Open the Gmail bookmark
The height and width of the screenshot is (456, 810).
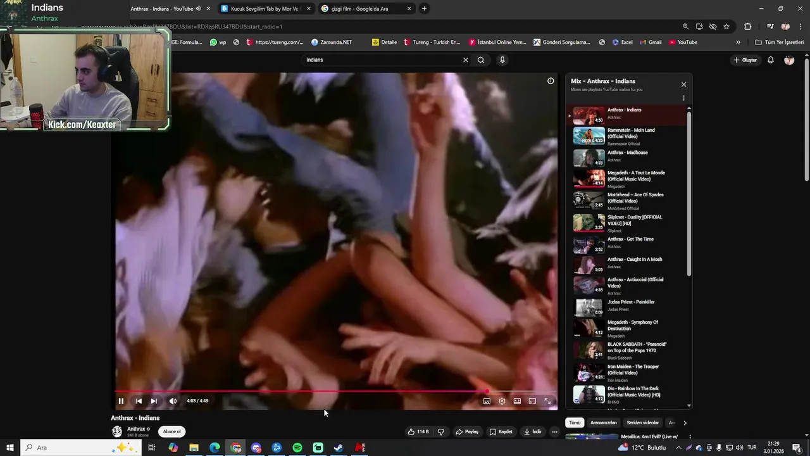pyautogui.click(x=651, y=42)
